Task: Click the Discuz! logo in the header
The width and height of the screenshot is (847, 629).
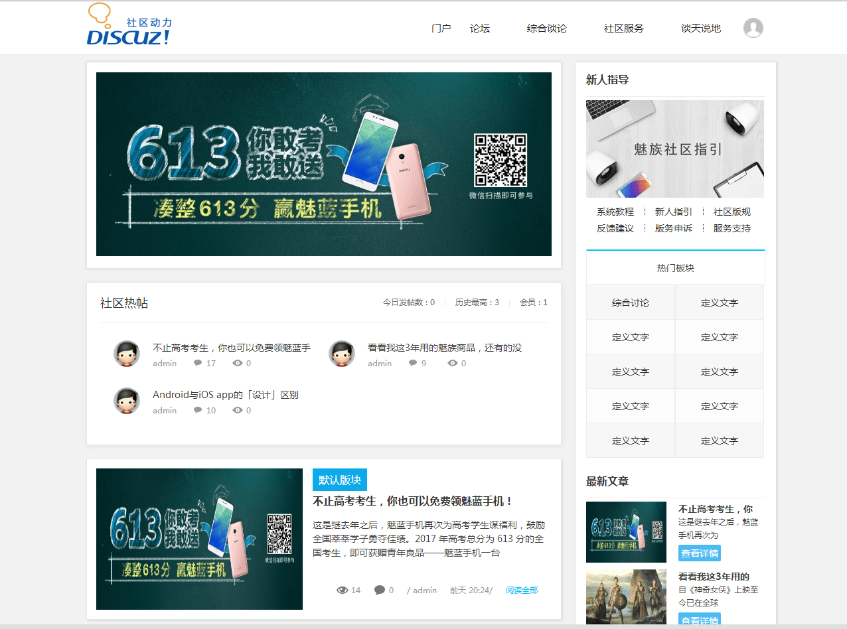Action: coord(129,25)
